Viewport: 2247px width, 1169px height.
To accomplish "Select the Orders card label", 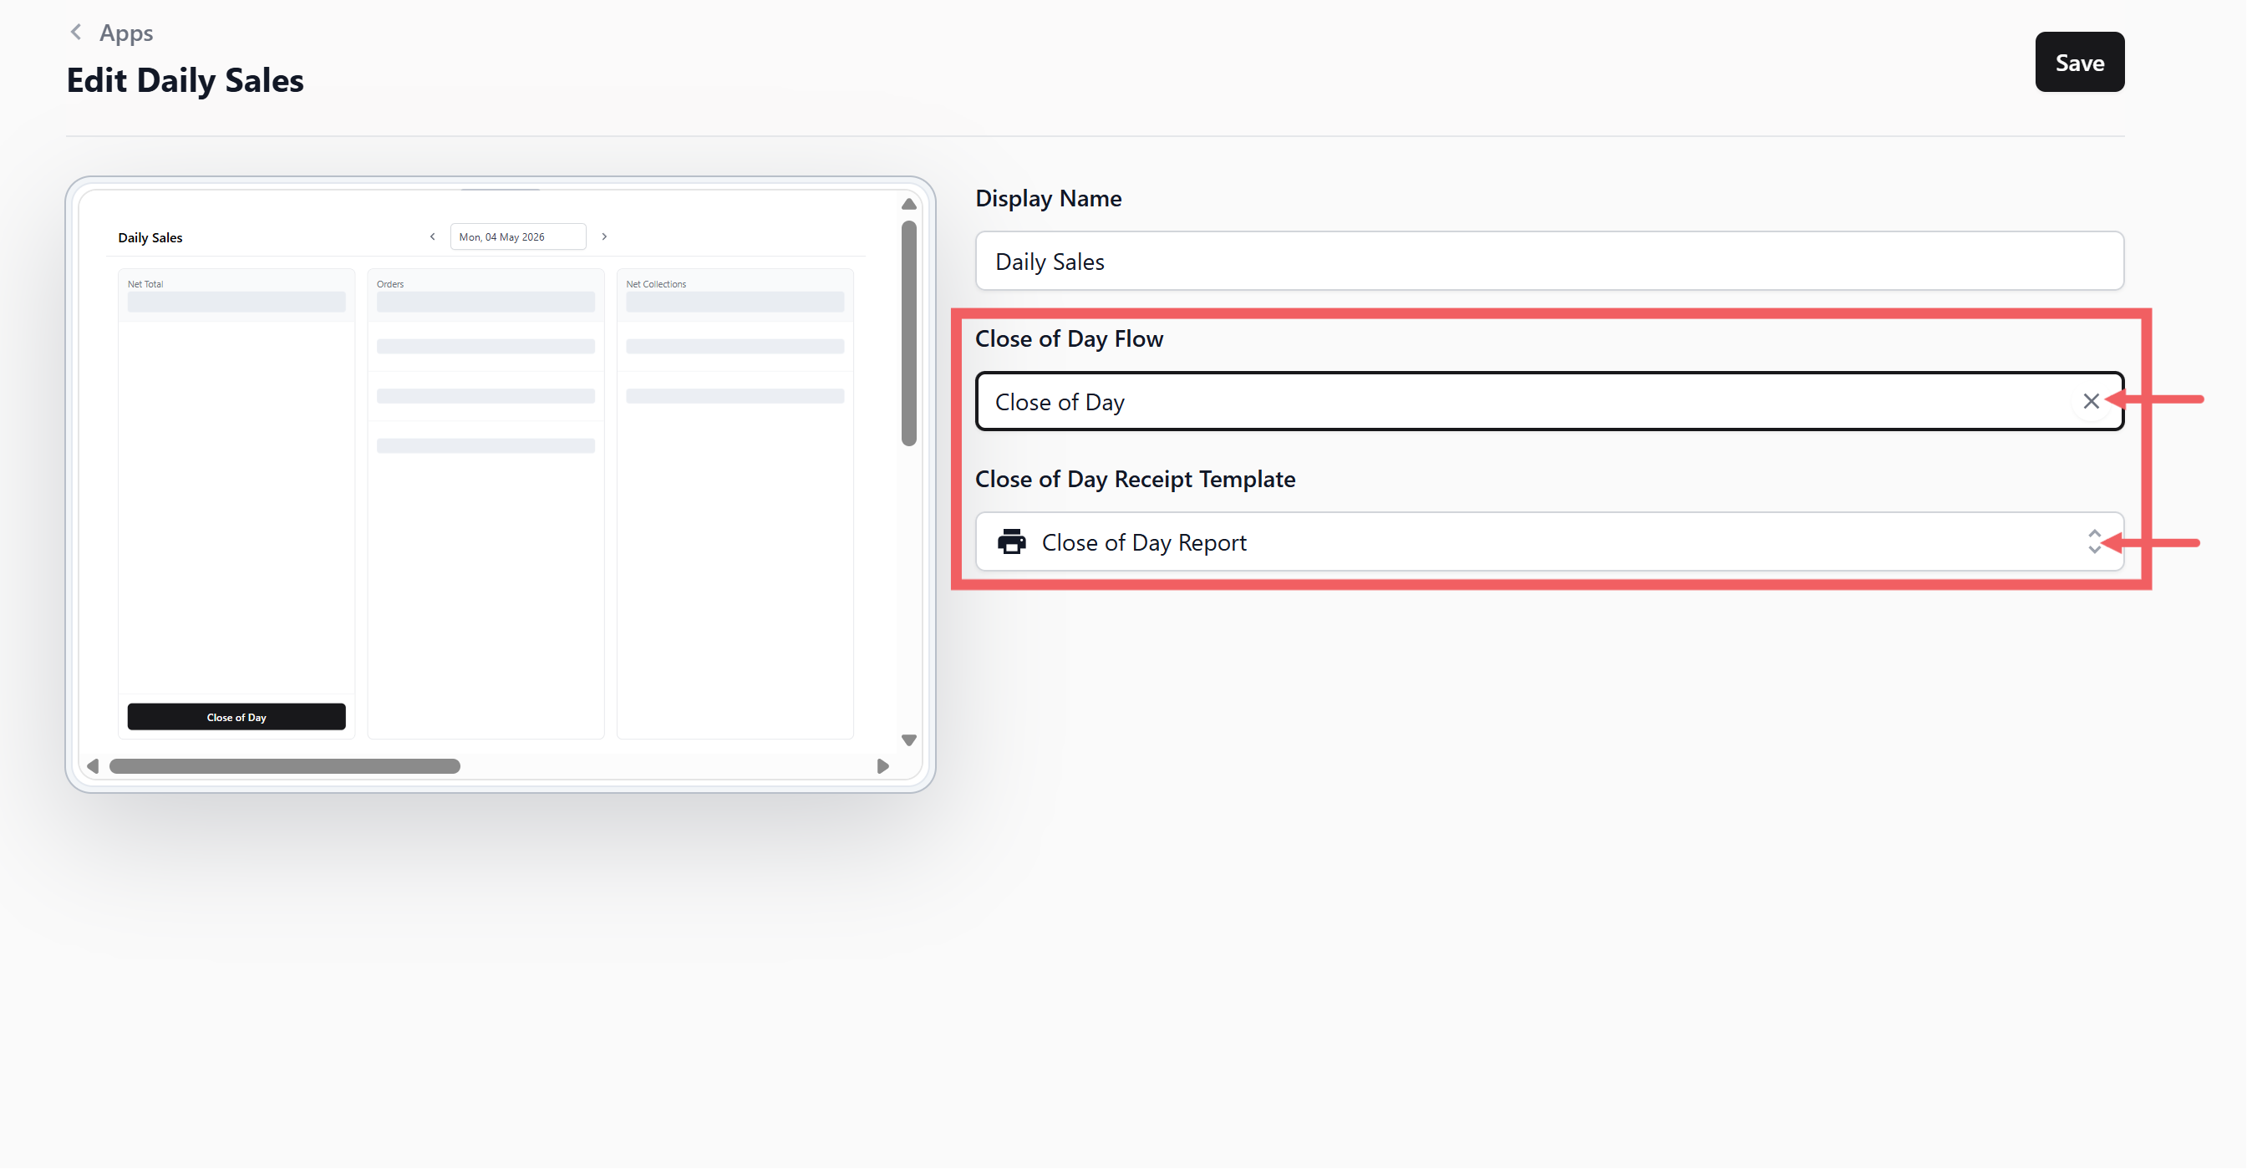I will point(390,284).
